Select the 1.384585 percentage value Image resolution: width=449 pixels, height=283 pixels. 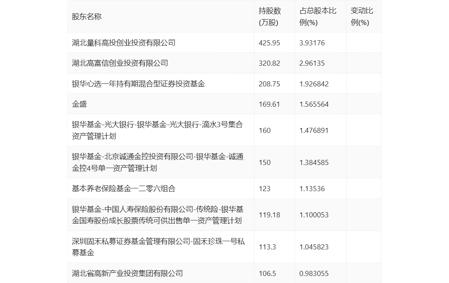(x=314, y=163)
